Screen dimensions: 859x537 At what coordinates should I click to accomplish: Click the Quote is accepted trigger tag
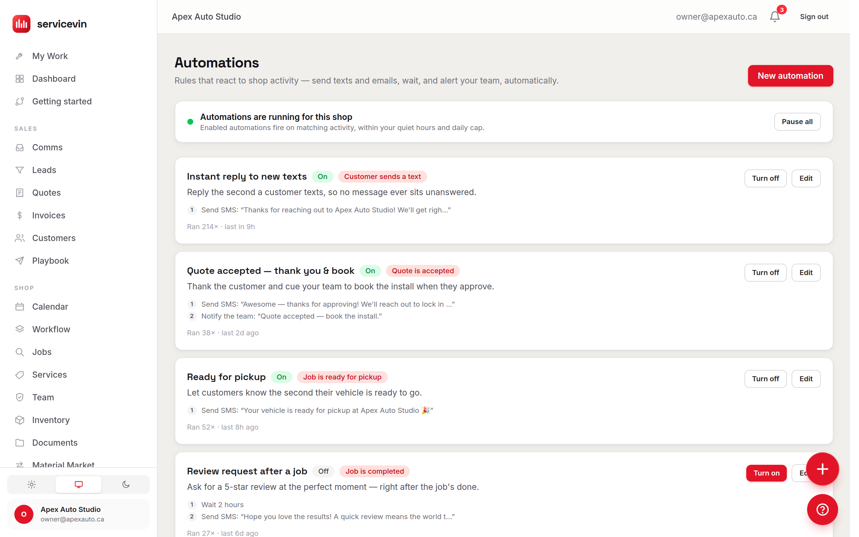(x=423, y=271)
